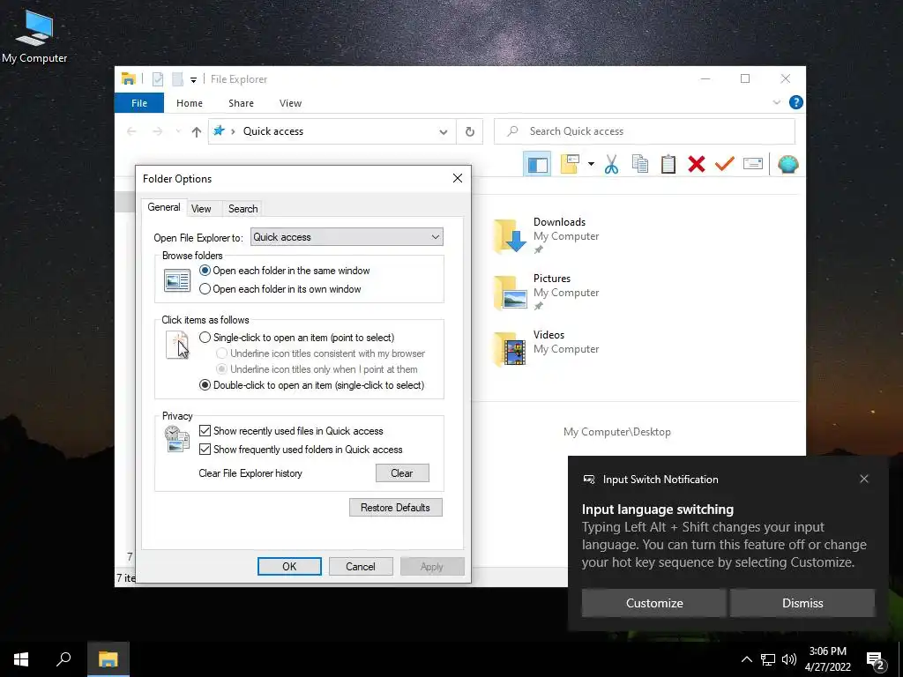The image size is (903, 677).
Task: Click Cancel in Folder Options
Action: [361, 567]
